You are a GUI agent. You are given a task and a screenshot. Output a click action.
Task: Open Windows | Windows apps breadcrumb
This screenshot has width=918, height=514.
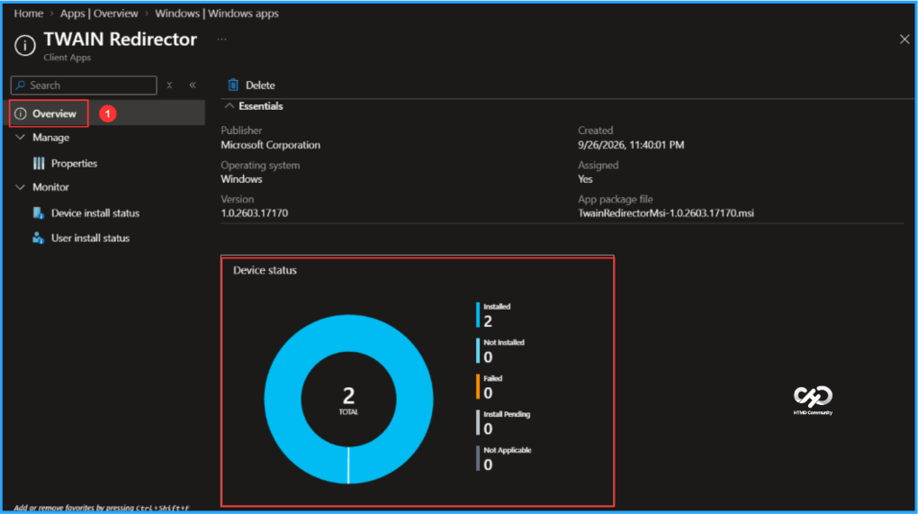tap(217, 13)
